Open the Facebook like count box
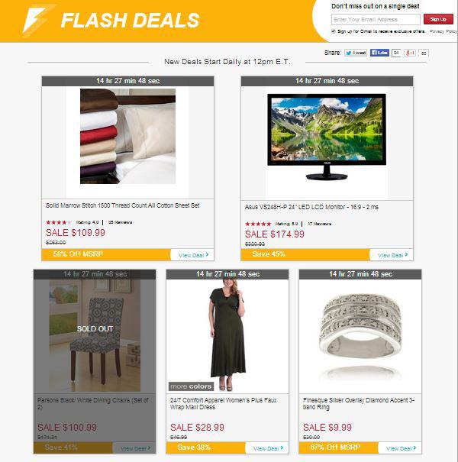Screen dimensions: 458x462 396,53
